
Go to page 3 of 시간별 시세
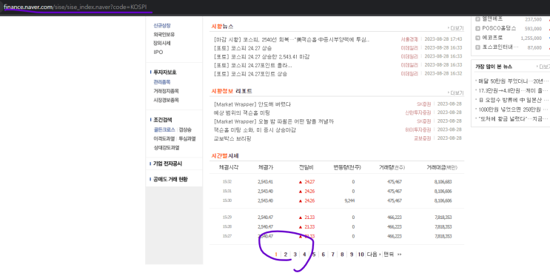[295, 255]
